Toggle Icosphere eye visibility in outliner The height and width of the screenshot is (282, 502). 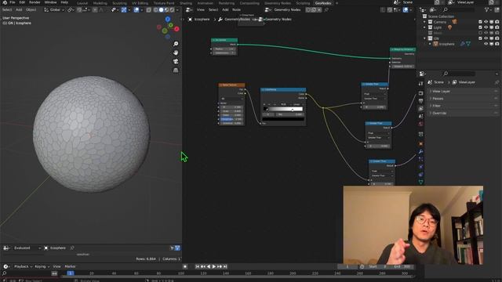486,44
